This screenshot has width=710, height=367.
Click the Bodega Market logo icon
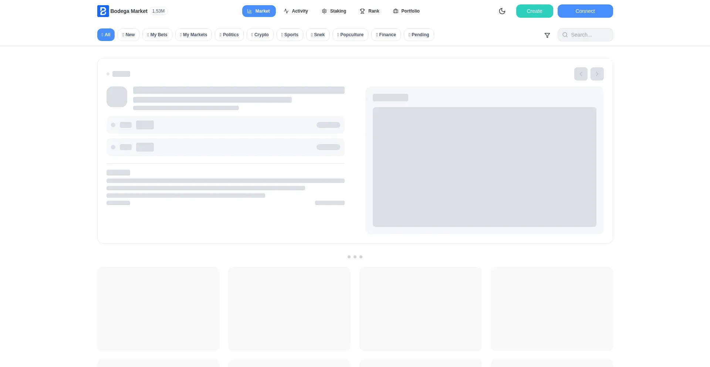click(103, 11)
